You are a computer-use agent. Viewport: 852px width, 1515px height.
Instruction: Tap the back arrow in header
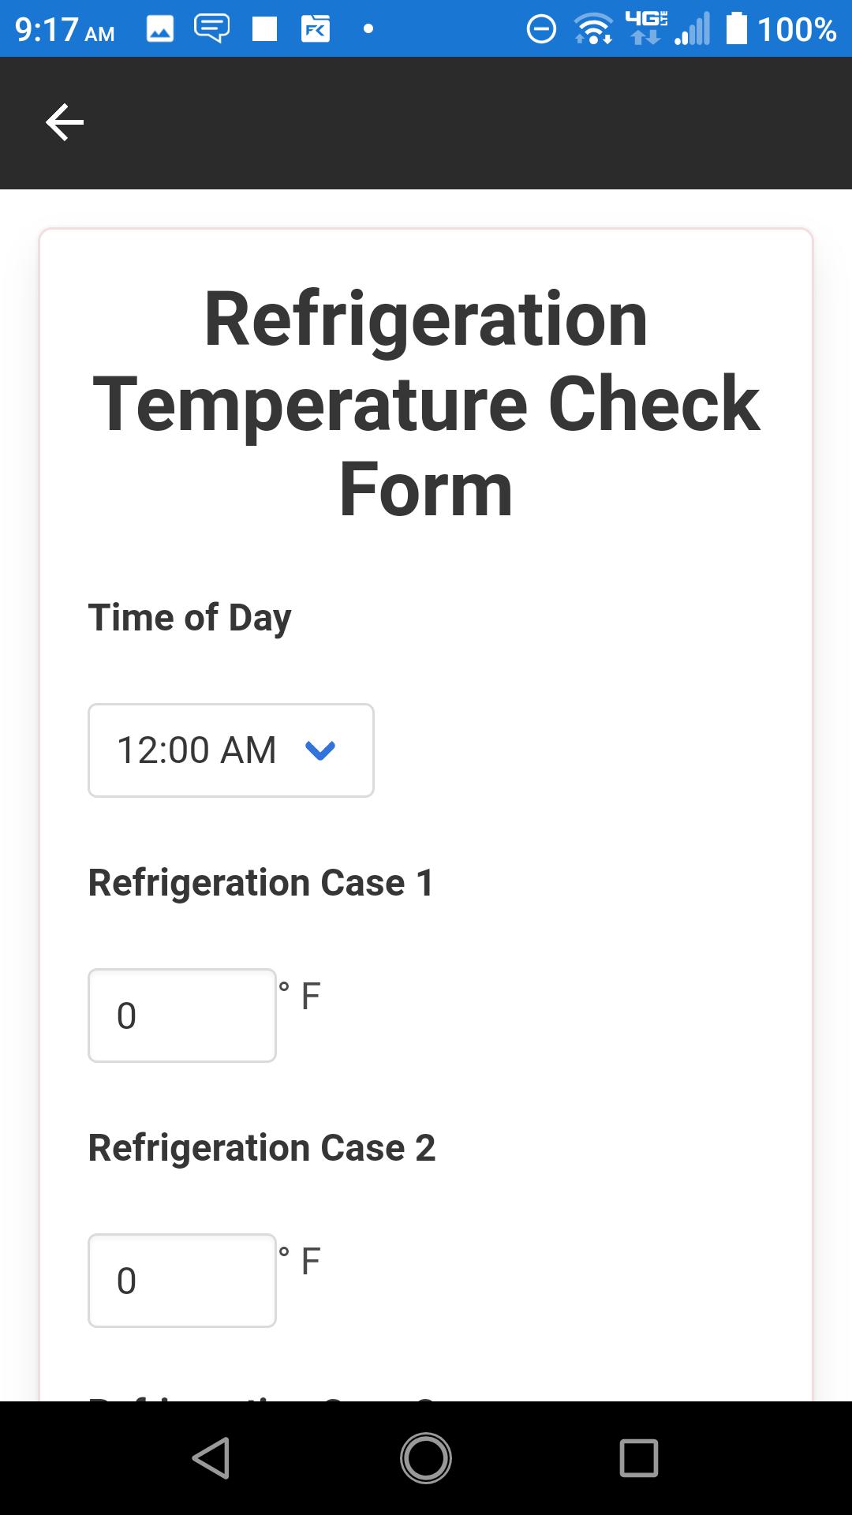click(x=65, y=122)
